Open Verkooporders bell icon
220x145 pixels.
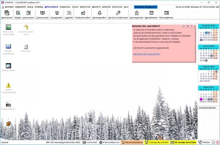coord(99,15)
